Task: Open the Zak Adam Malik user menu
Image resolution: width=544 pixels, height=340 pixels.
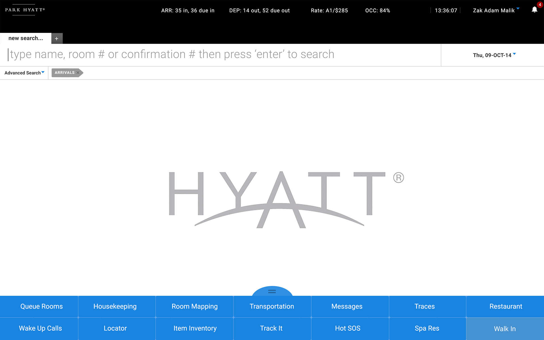Action: [496, 10]
